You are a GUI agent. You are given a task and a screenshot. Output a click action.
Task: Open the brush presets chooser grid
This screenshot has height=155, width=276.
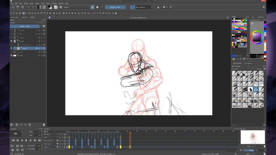click(x=61, y=7)
